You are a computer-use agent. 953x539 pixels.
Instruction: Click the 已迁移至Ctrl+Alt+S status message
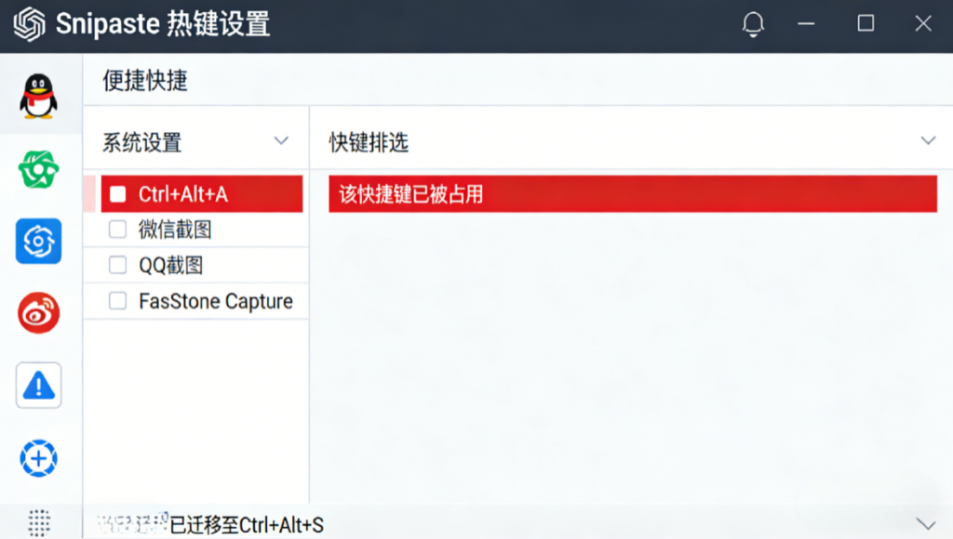[246, 525]
